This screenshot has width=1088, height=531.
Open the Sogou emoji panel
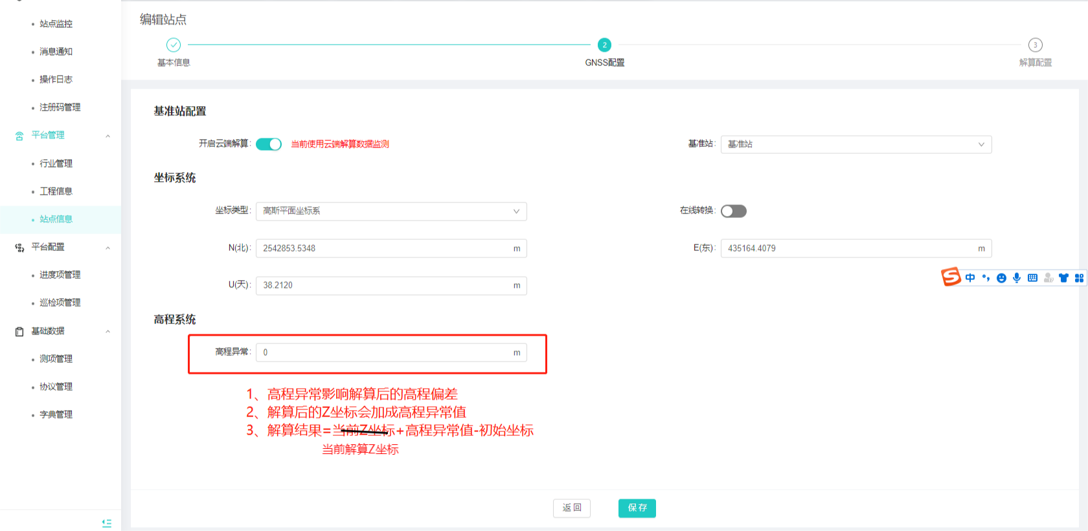point(1001,278)
